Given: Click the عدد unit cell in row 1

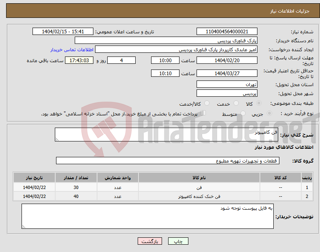Looking at the screenshot, I should pos(118,187).
